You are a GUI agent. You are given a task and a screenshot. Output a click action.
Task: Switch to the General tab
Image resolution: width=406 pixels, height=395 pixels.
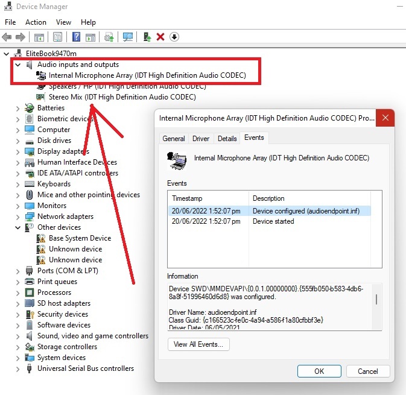click(x=174, y=139)
